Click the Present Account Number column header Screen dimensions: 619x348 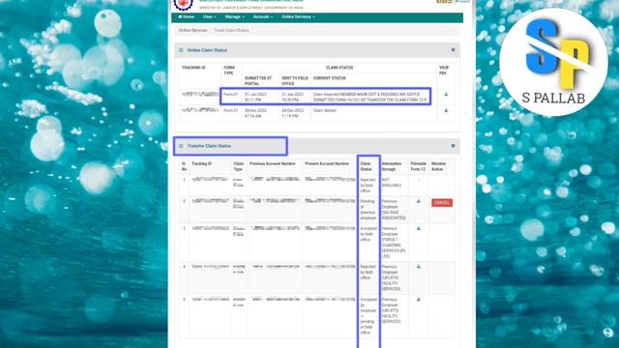click(x=327, y=163)
